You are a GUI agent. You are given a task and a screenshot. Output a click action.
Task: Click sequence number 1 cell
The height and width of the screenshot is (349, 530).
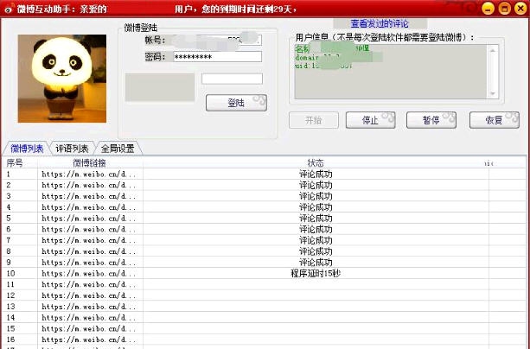[20, 174]
